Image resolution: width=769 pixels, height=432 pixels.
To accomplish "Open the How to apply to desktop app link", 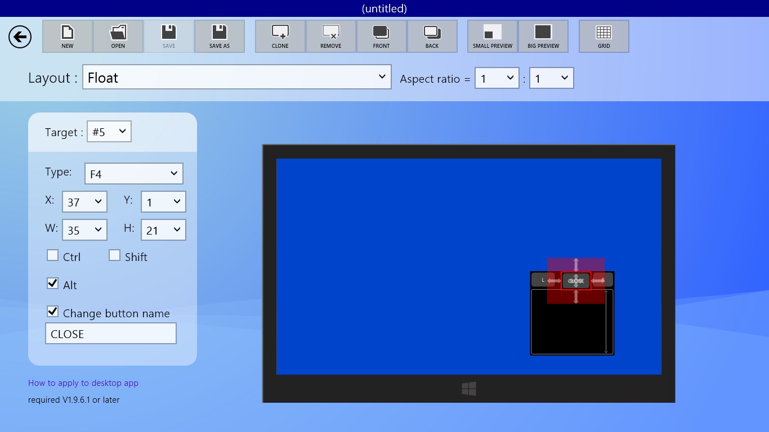I will coord(83,383).
